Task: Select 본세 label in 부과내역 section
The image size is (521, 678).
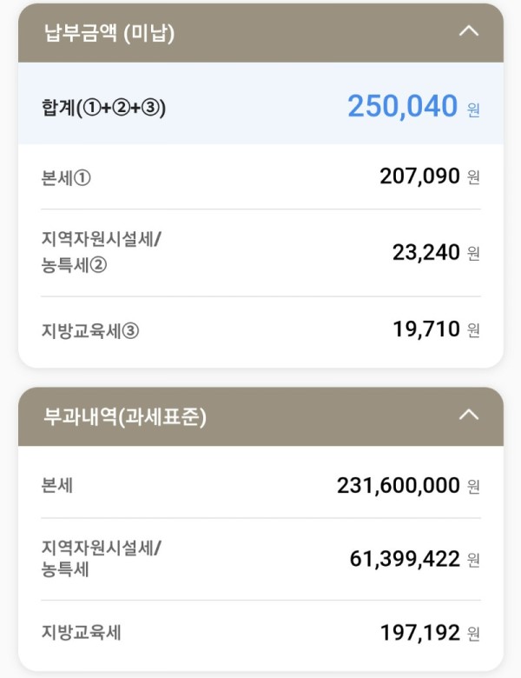Action: coord(56,485)
